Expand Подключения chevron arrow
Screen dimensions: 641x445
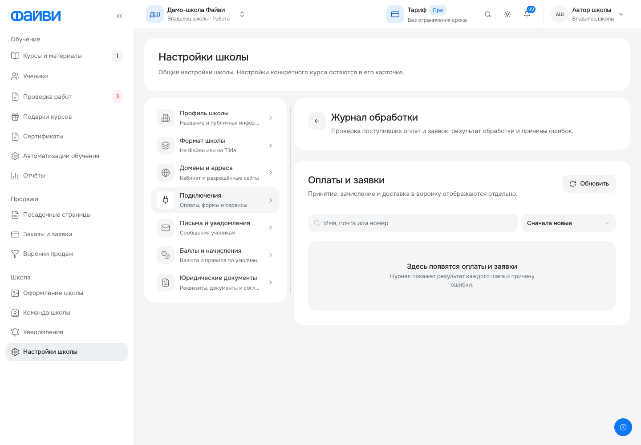[271, 200]
